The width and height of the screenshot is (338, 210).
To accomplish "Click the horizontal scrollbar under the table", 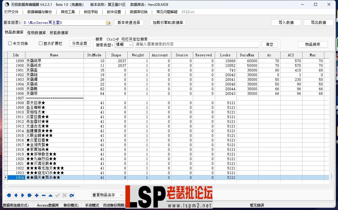I will pos(44,186).
